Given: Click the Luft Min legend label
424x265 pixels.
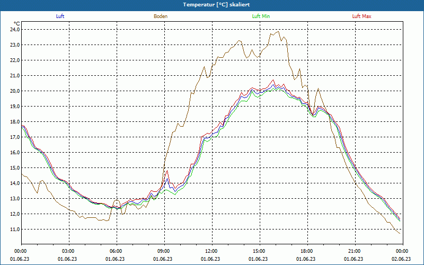Looking at the screenshot, I should click(x=261, y=16).
